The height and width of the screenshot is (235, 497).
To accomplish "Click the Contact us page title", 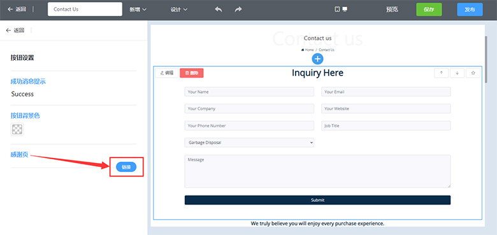I will coord(317,38).
